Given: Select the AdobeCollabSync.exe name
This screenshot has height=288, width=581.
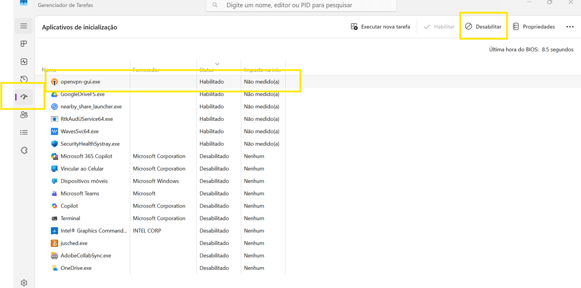Looking at the screenshot, I should (86, 256).
